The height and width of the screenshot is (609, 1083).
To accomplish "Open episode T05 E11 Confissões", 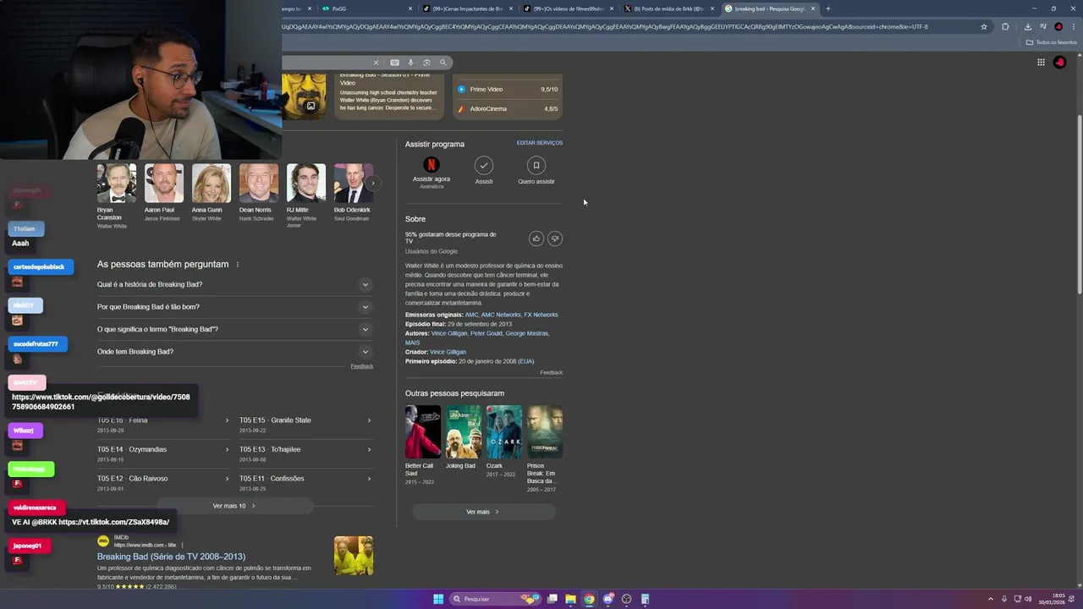I will [305, 482].
